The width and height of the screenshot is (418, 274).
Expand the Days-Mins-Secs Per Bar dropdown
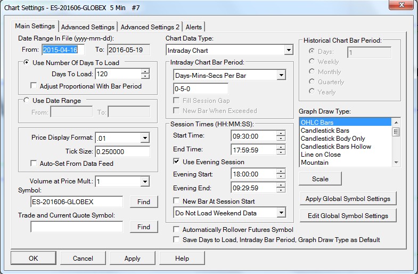click(x=281, y=75)
